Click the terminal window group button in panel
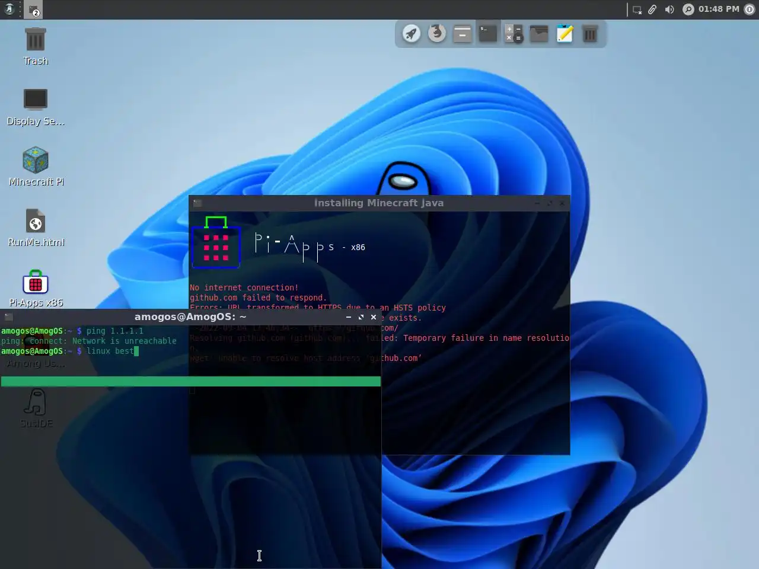 33,9
